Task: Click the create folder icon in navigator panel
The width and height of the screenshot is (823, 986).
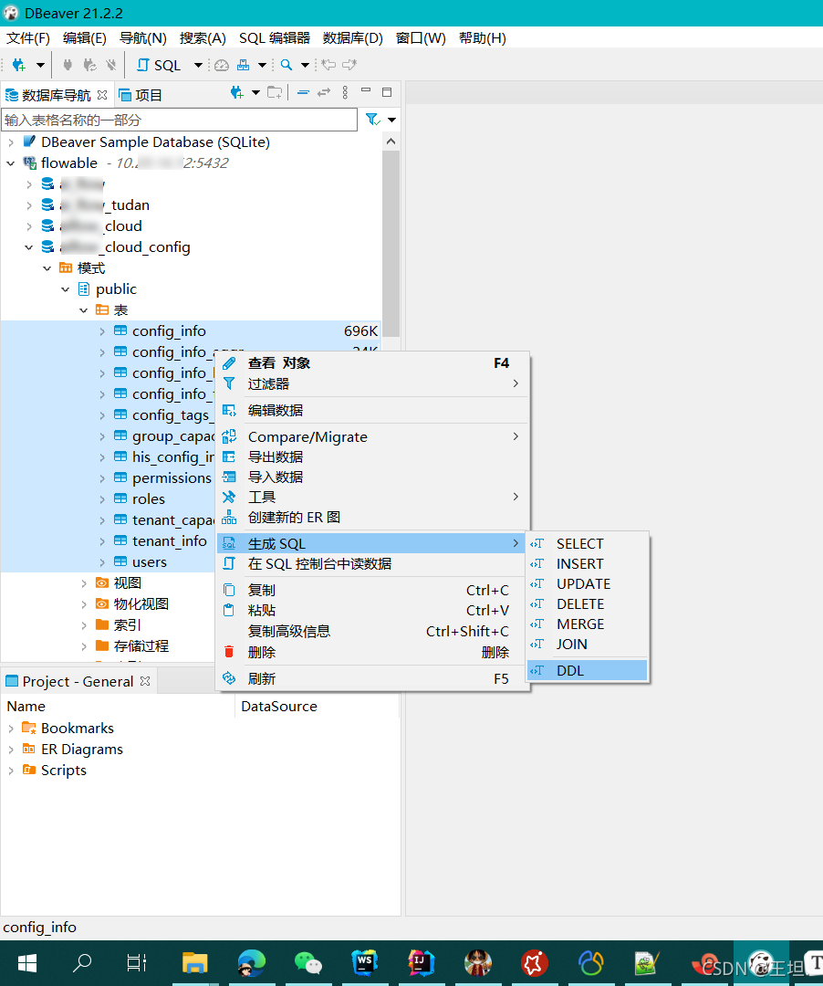Action: pos(275,93)
